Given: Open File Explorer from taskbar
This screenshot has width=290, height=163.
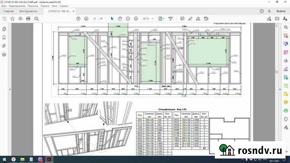Looking at the screenshot, I should tap(22, 159).
